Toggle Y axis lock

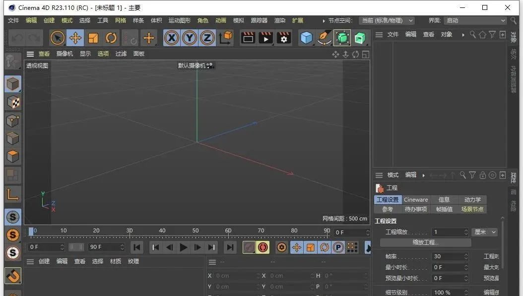click(x=190, y=38)
